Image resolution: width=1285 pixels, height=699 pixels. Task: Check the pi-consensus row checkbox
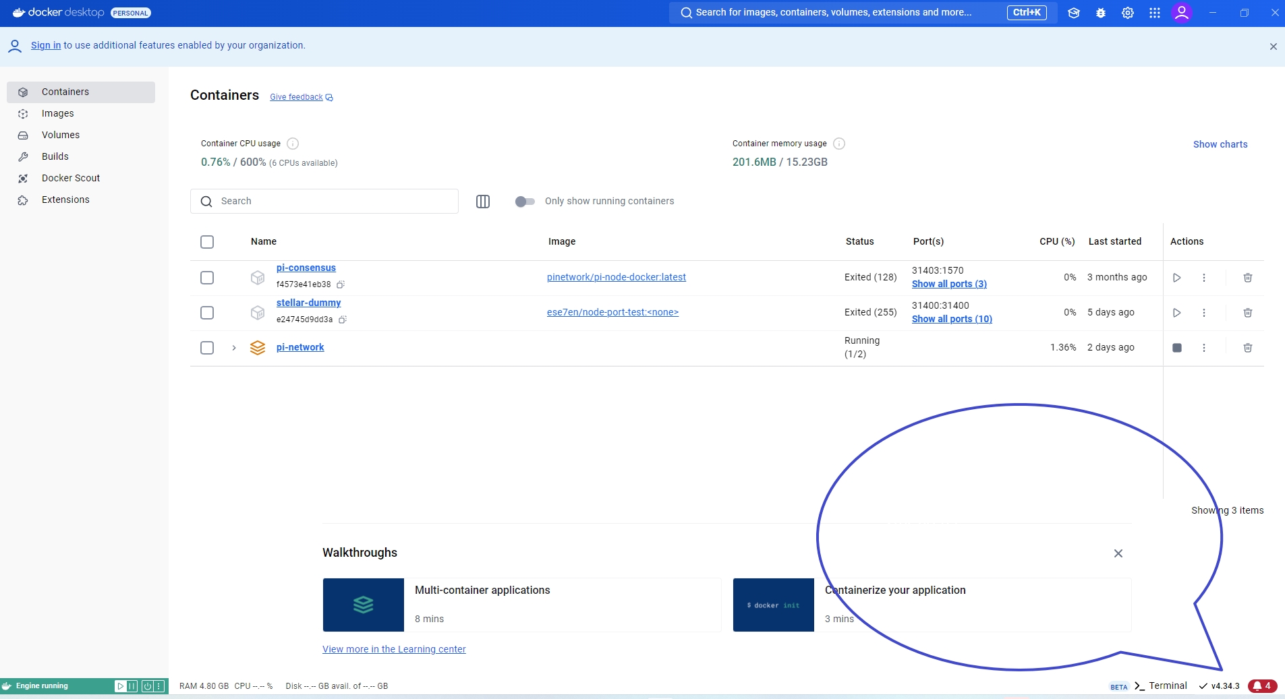(x=207, y=278)
